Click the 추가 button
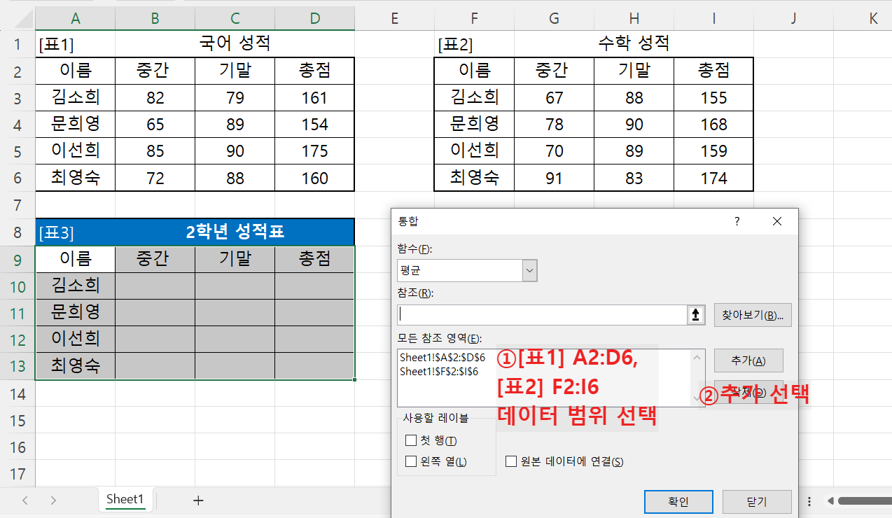Image resolution: width=892 pixels, height=518 pixels. pos(748,360)
